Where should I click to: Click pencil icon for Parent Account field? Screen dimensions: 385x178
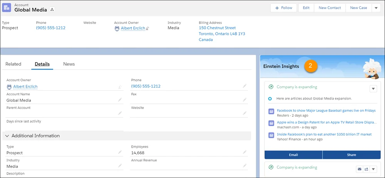[x=120, y=113]
